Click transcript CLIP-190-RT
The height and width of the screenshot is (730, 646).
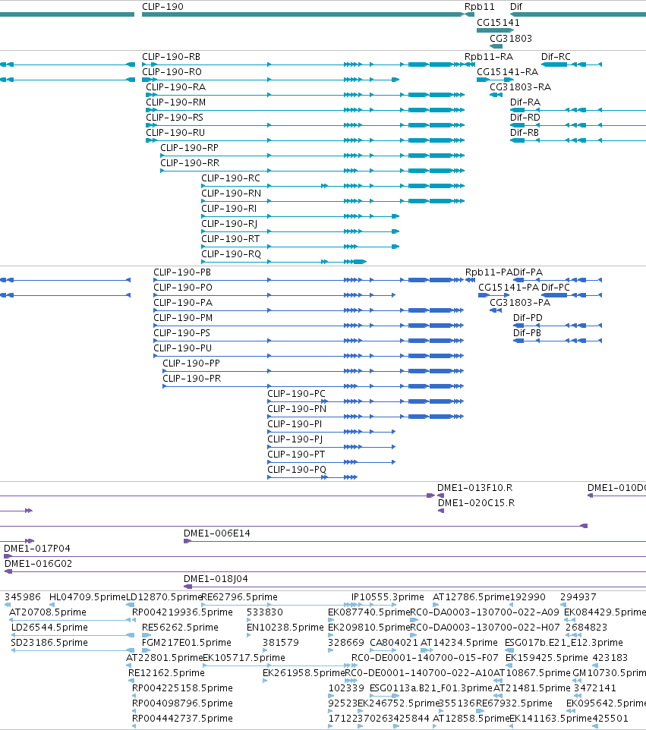pyautogui.click(x=230, y=239)
